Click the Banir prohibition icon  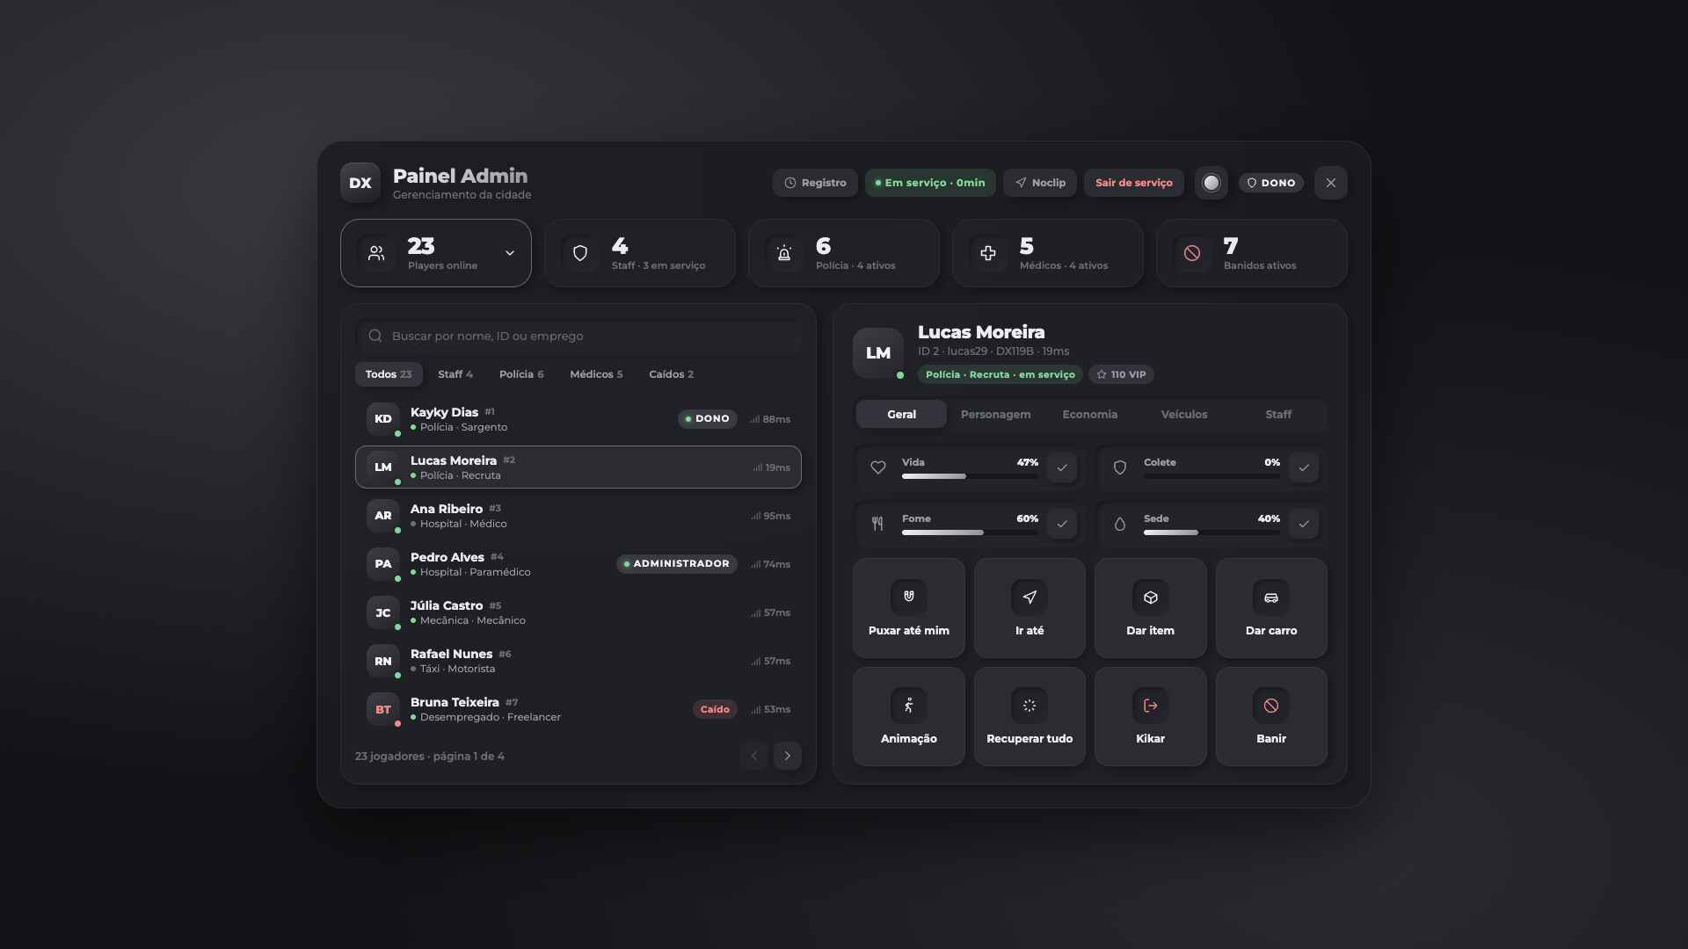tap(1271, 706)
